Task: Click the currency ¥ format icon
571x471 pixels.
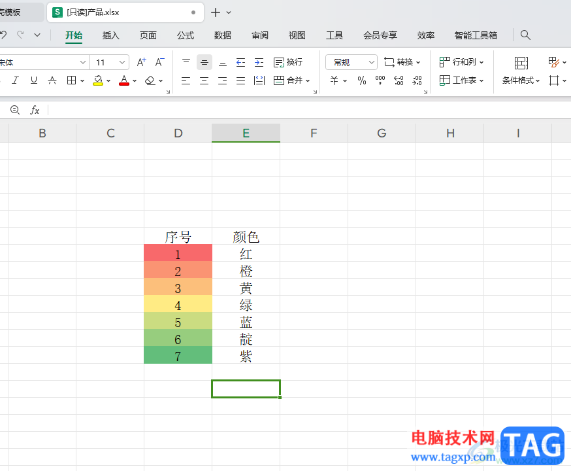Action: tap(334, 80)
